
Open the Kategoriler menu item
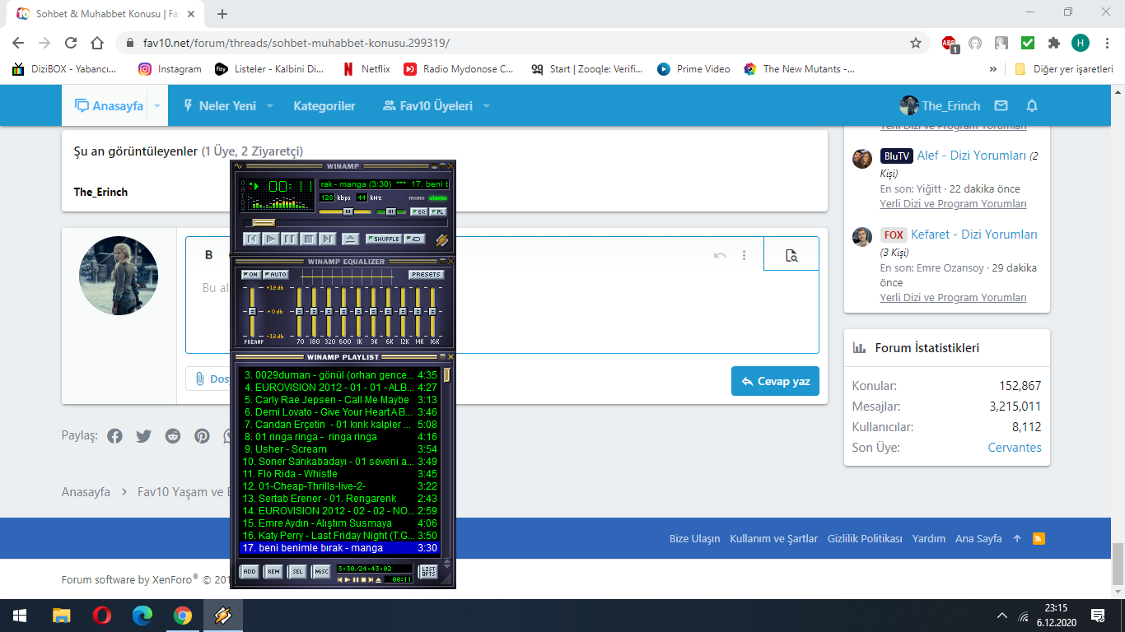pos(324,106)
